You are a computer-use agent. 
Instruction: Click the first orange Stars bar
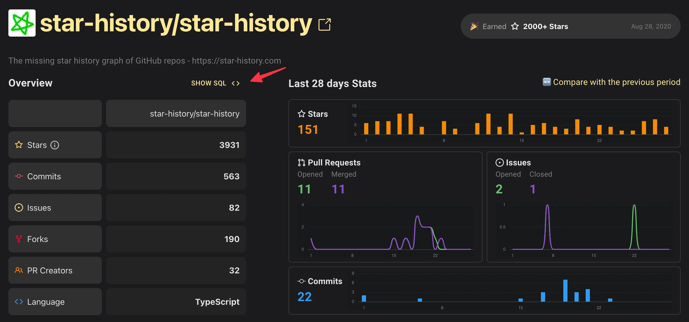(x=366, y=128)
